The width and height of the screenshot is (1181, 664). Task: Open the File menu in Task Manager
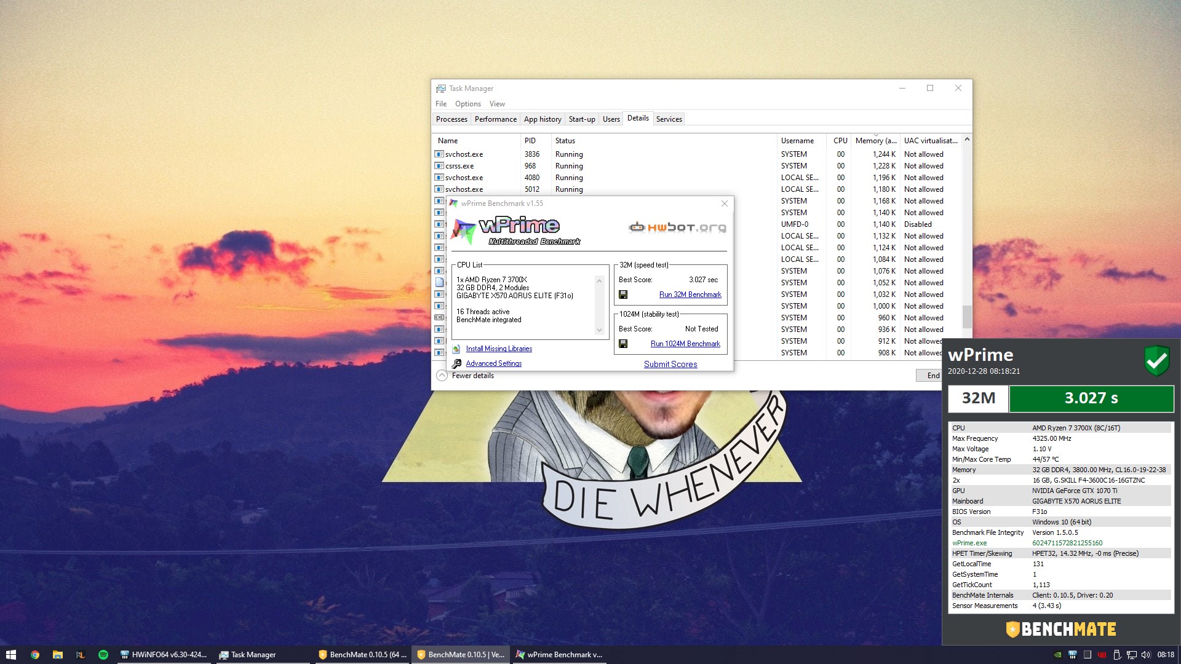coord(441,104)
